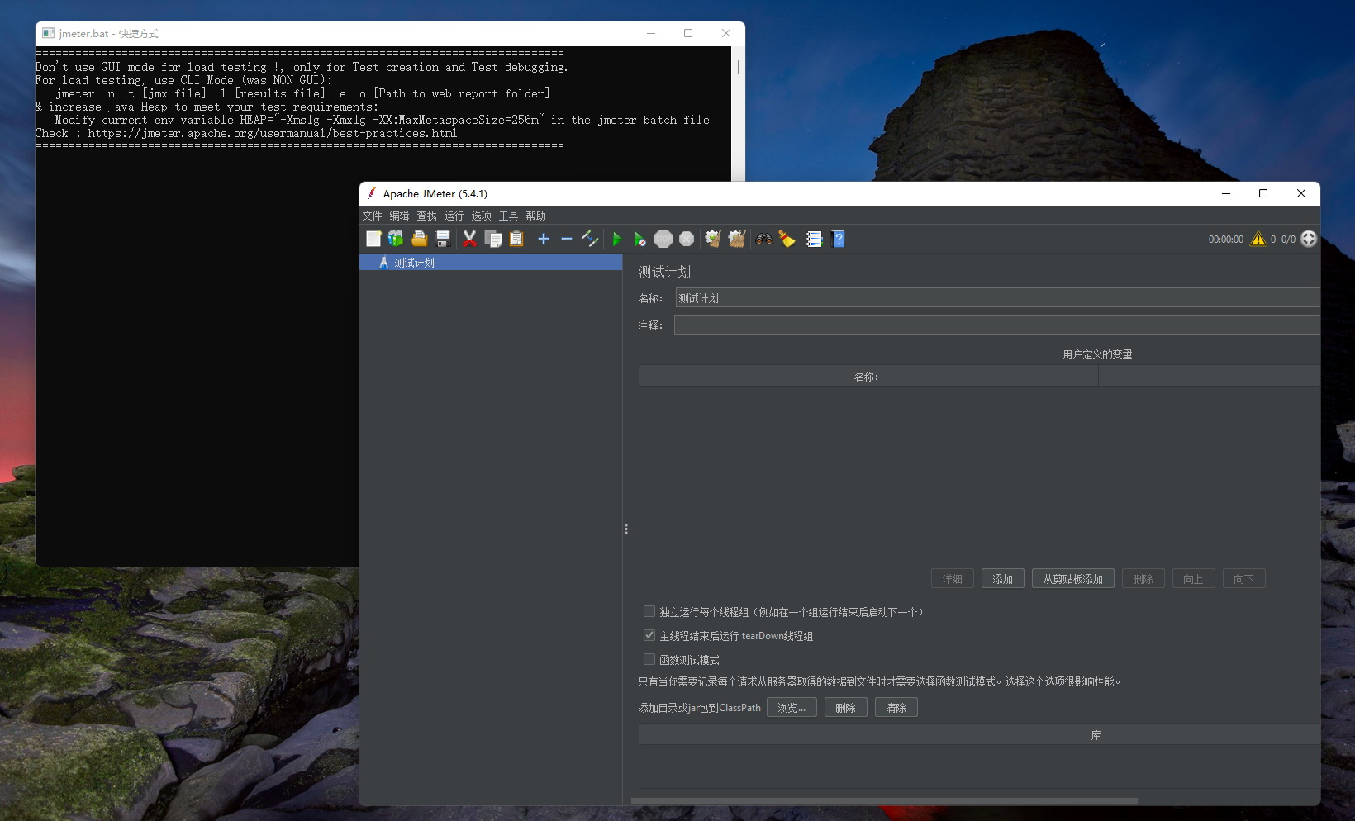Click the Paste clipboard icon
The width and height of the screenshot is (1355, 821).
516,239
